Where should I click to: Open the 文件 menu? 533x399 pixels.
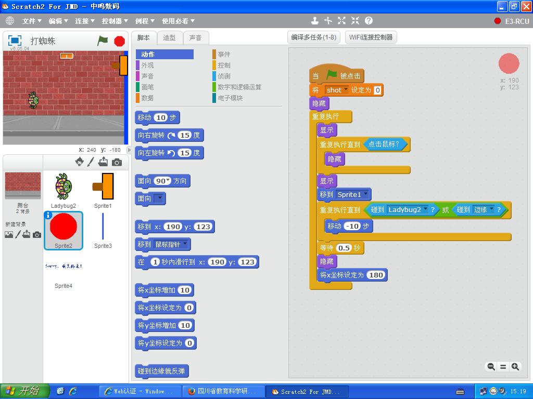(32, 21)
